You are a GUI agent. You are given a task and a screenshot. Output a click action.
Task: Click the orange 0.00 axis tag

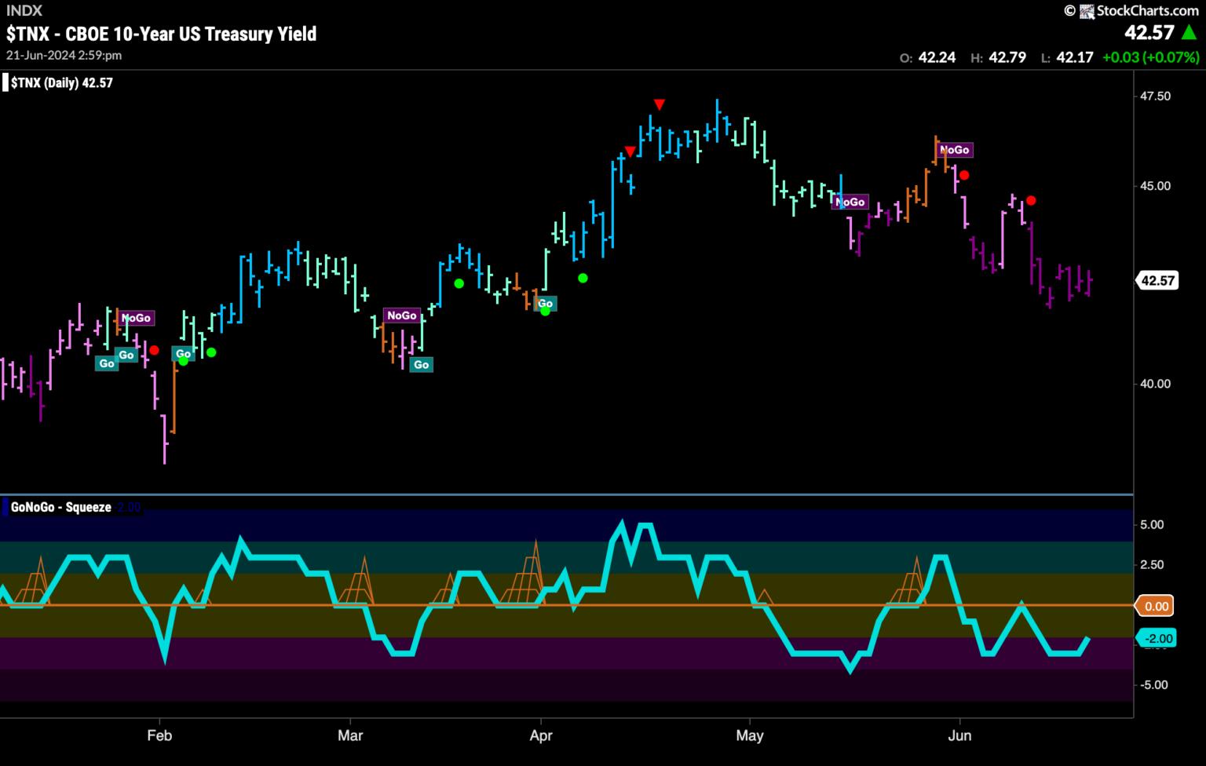(x=1156, y=606)
